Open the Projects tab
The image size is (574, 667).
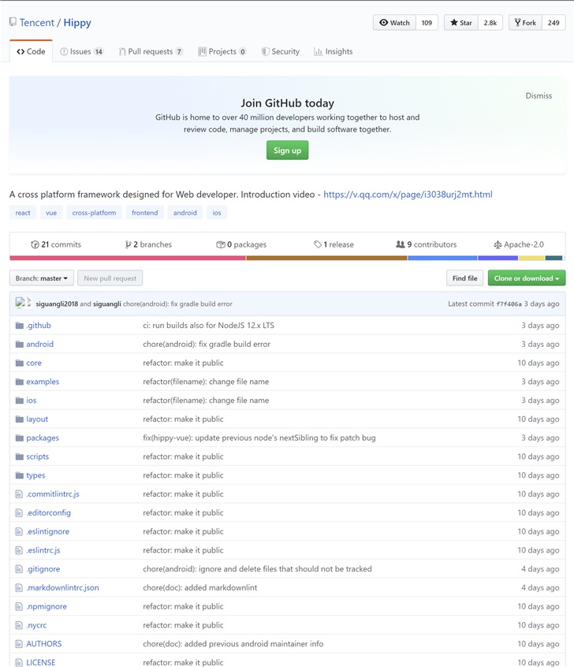point(222,51)
